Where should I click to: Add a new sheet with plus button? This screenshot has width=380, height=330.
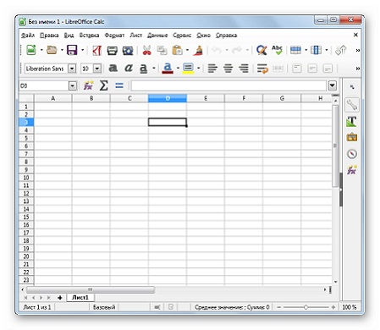click(x=60, y=298)
